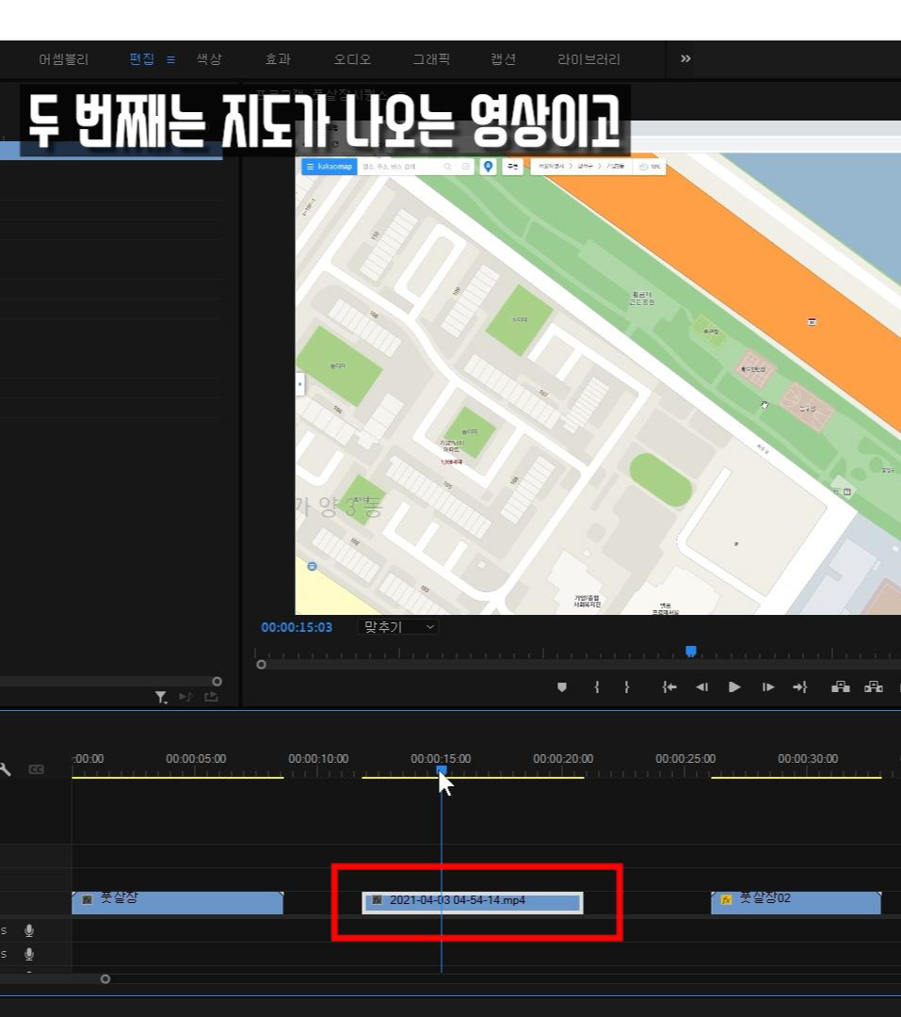
Task: Toggle voice-over record on the lower audio track
Action: [29, 954]
